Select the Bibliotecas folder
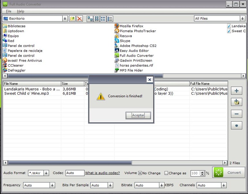The width and height of the screenshot is (248, 194). tap(14, 26)
